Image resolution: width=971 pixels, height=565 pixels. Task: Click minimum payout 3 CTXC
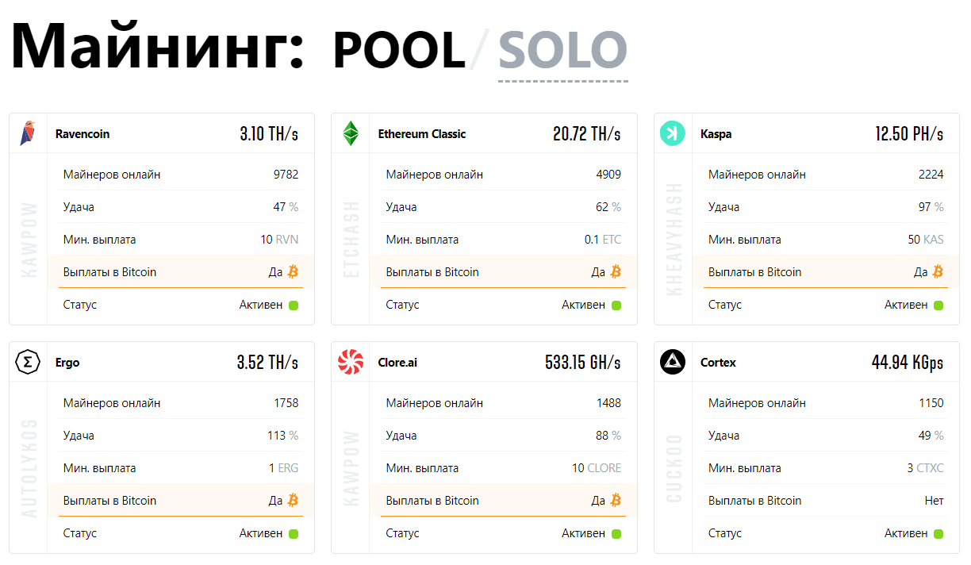(926, 468)
